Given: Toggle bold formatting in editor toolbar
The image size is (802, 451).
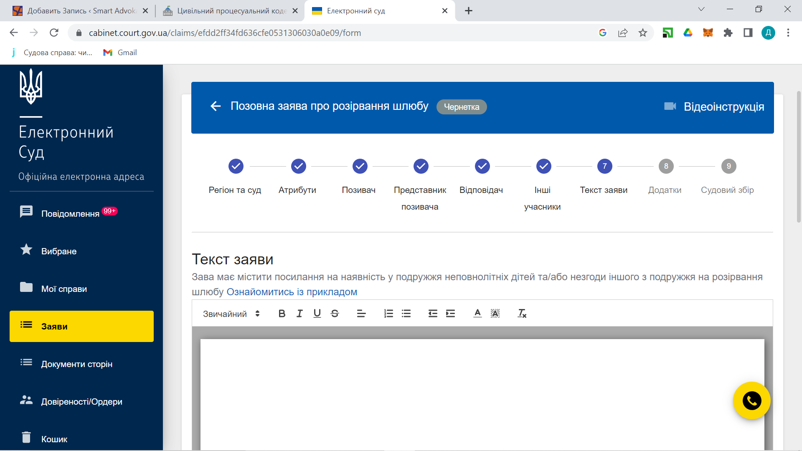Looking at the screenshot, I should click(282, 314).
